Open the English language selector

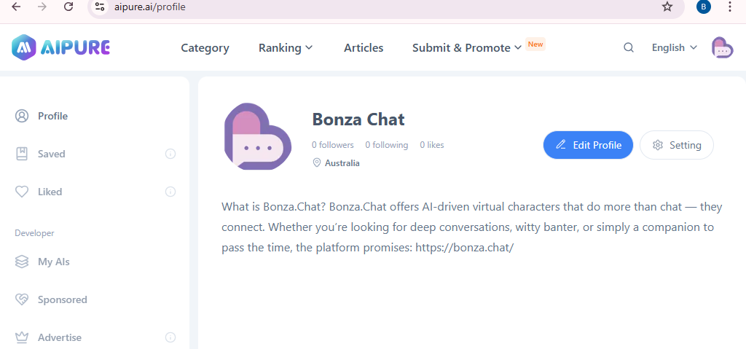(x=674, y=47)
